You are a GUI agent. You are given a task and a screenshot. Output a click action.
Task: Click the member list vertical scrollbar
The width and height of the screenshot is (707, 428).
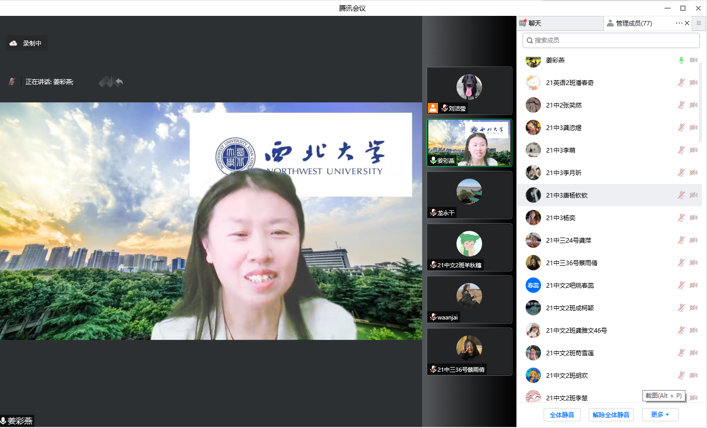pos(700,102)
